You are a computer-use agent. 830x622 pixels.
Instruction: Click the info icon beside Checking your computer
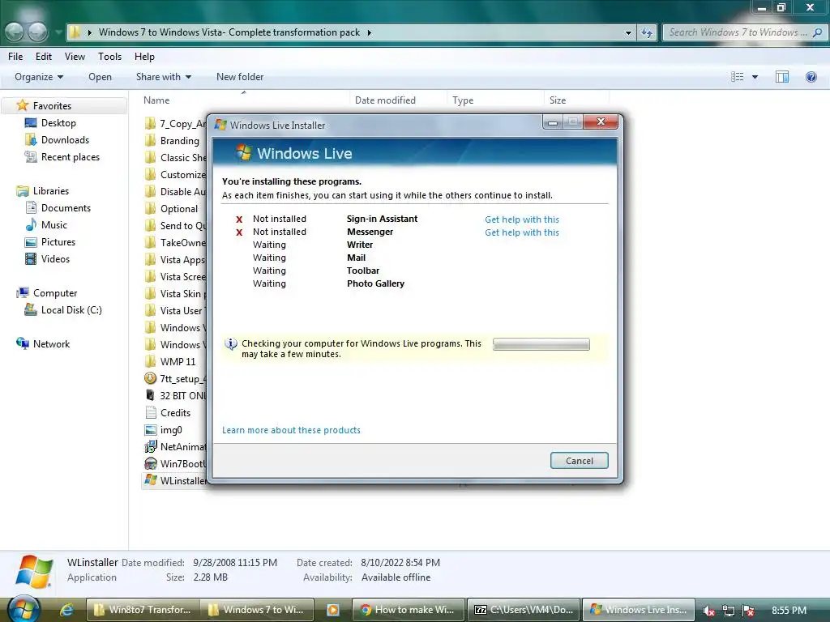point(231,343)
